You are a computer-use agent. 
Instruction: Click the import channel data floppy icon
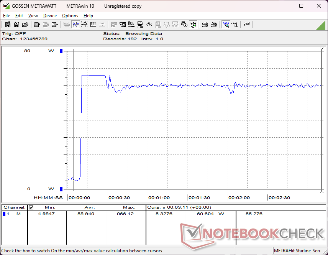click(123, 25)
